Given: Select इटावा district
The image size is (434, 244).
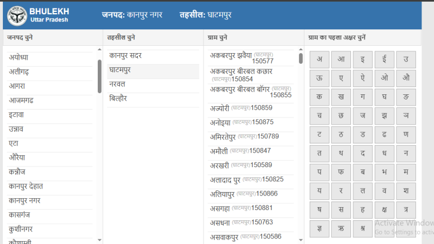Looking at the screenshot, I should tap(16, 115).
